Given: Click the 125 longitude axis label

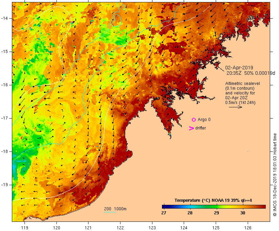Looking at the screenshot, I should point(216,228).
